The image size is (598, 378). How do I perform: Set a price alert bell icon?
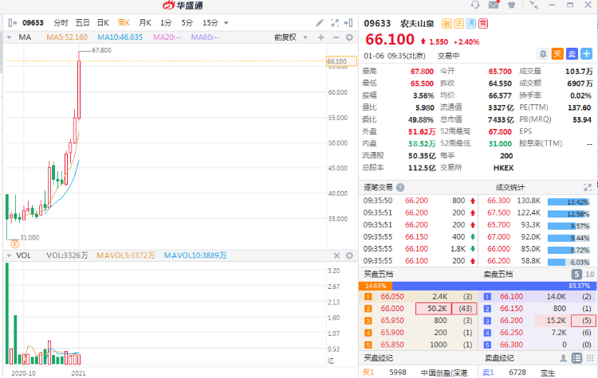(x=542, y=54)
